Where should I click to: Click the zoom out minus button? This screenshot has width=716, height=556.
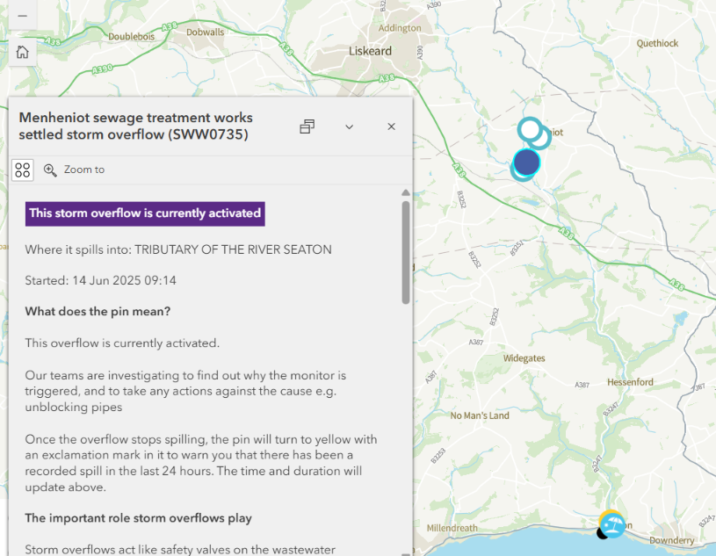pos(22,17)
